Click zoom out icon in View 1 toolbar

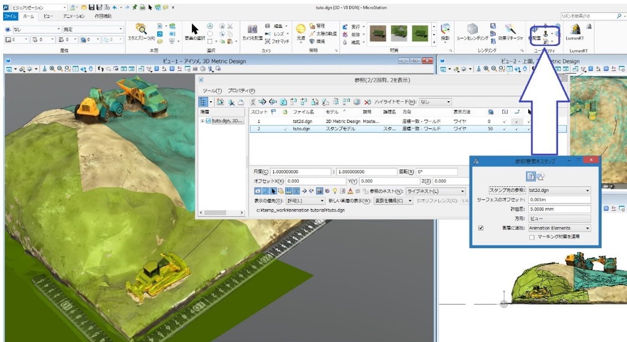coord(60,69)
